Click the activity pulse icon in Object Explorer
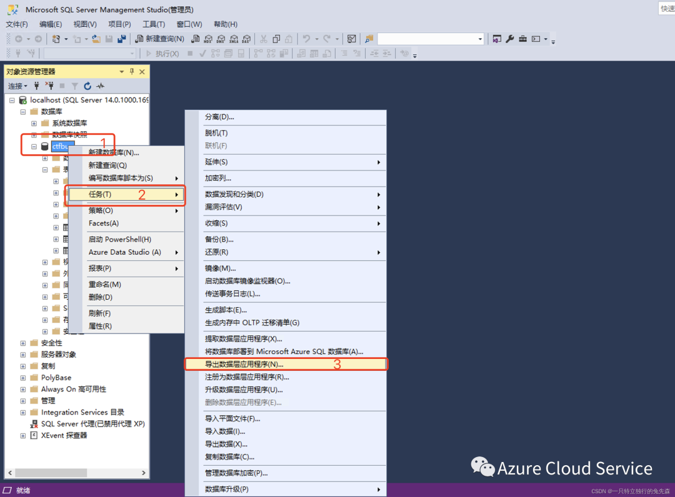Viewport: 675px width, 497px height. pos(100,86)
